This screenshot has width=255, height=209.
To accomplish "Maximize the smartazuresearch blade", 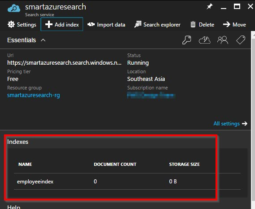I will pyautogui.click(x=237, y=6).
